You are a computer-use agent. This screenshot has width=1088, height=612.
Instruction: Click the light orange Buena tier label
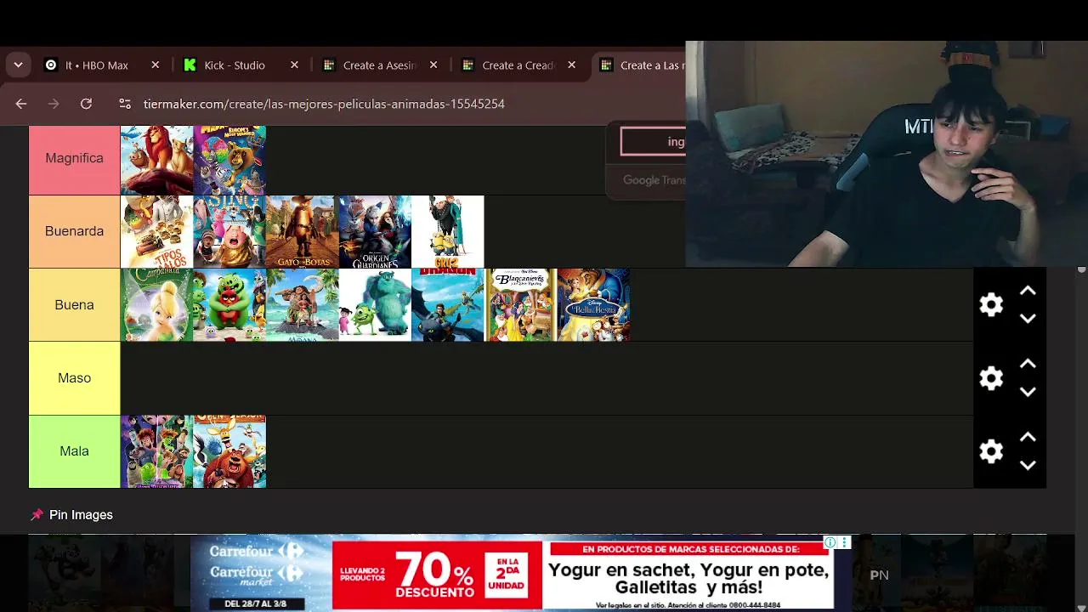(75, 304)
